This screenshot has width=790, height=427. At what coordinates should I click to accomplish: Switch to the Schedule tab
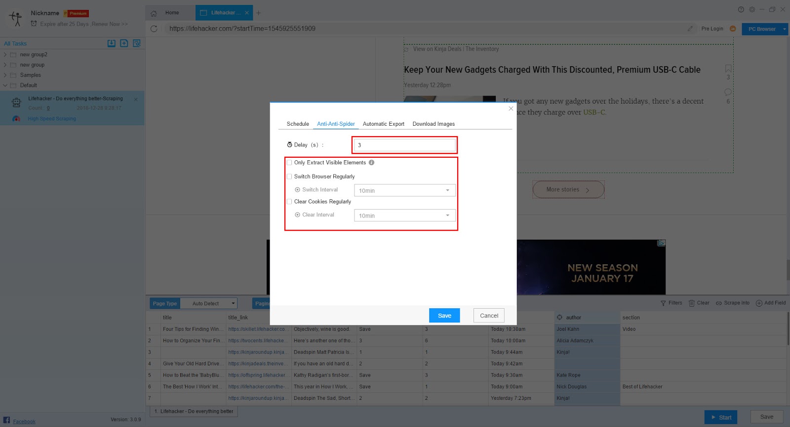(x=298, y=124)
